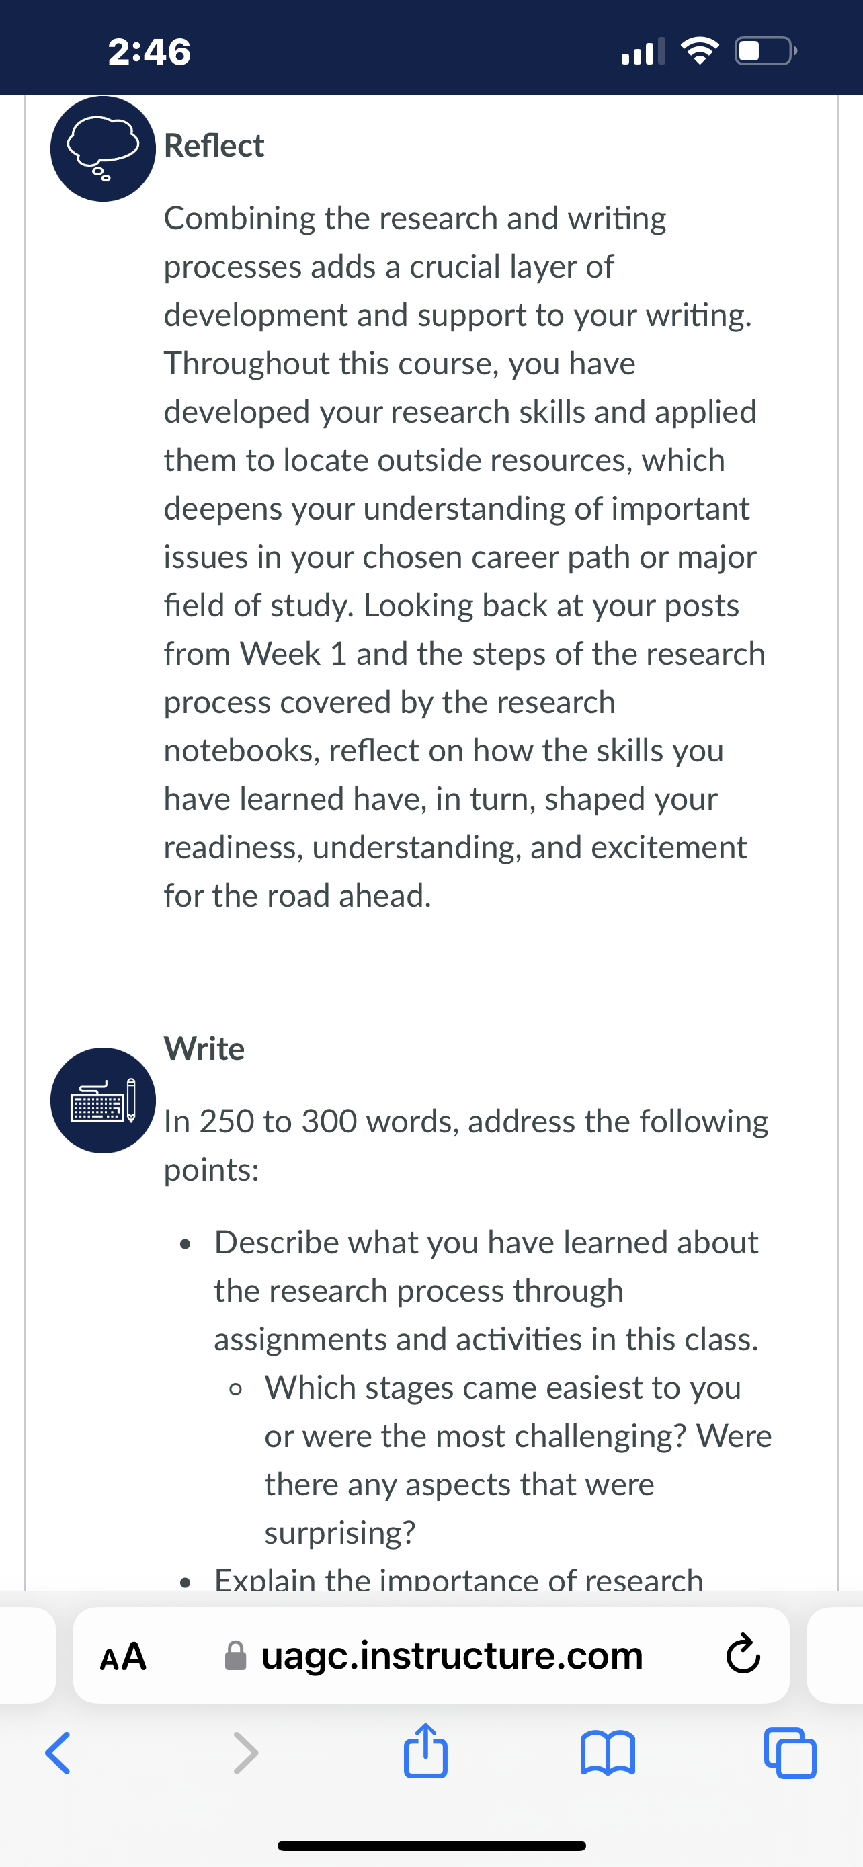
Task: Open the Safari share sheet
Action: point(425,1749)
